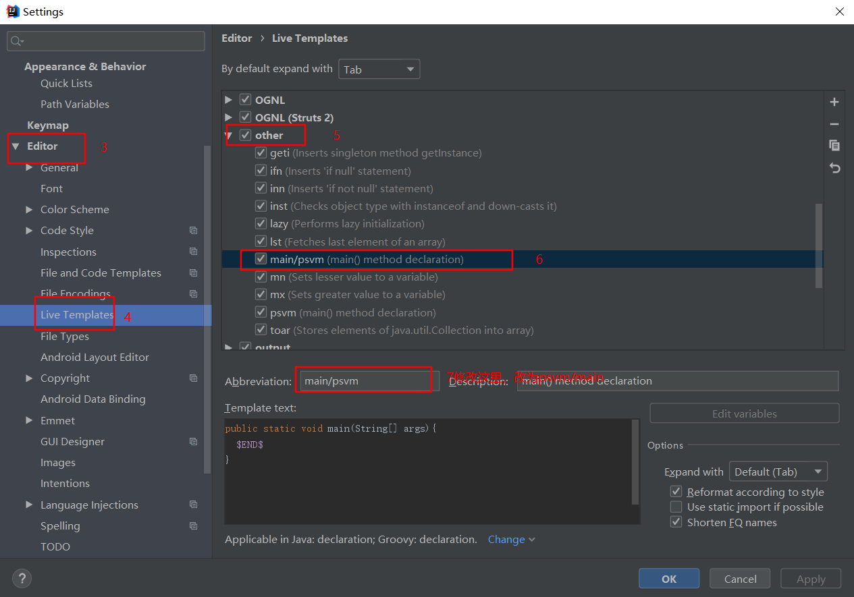Click the per-project icon beside Code Style

click(x=194, y=231)
